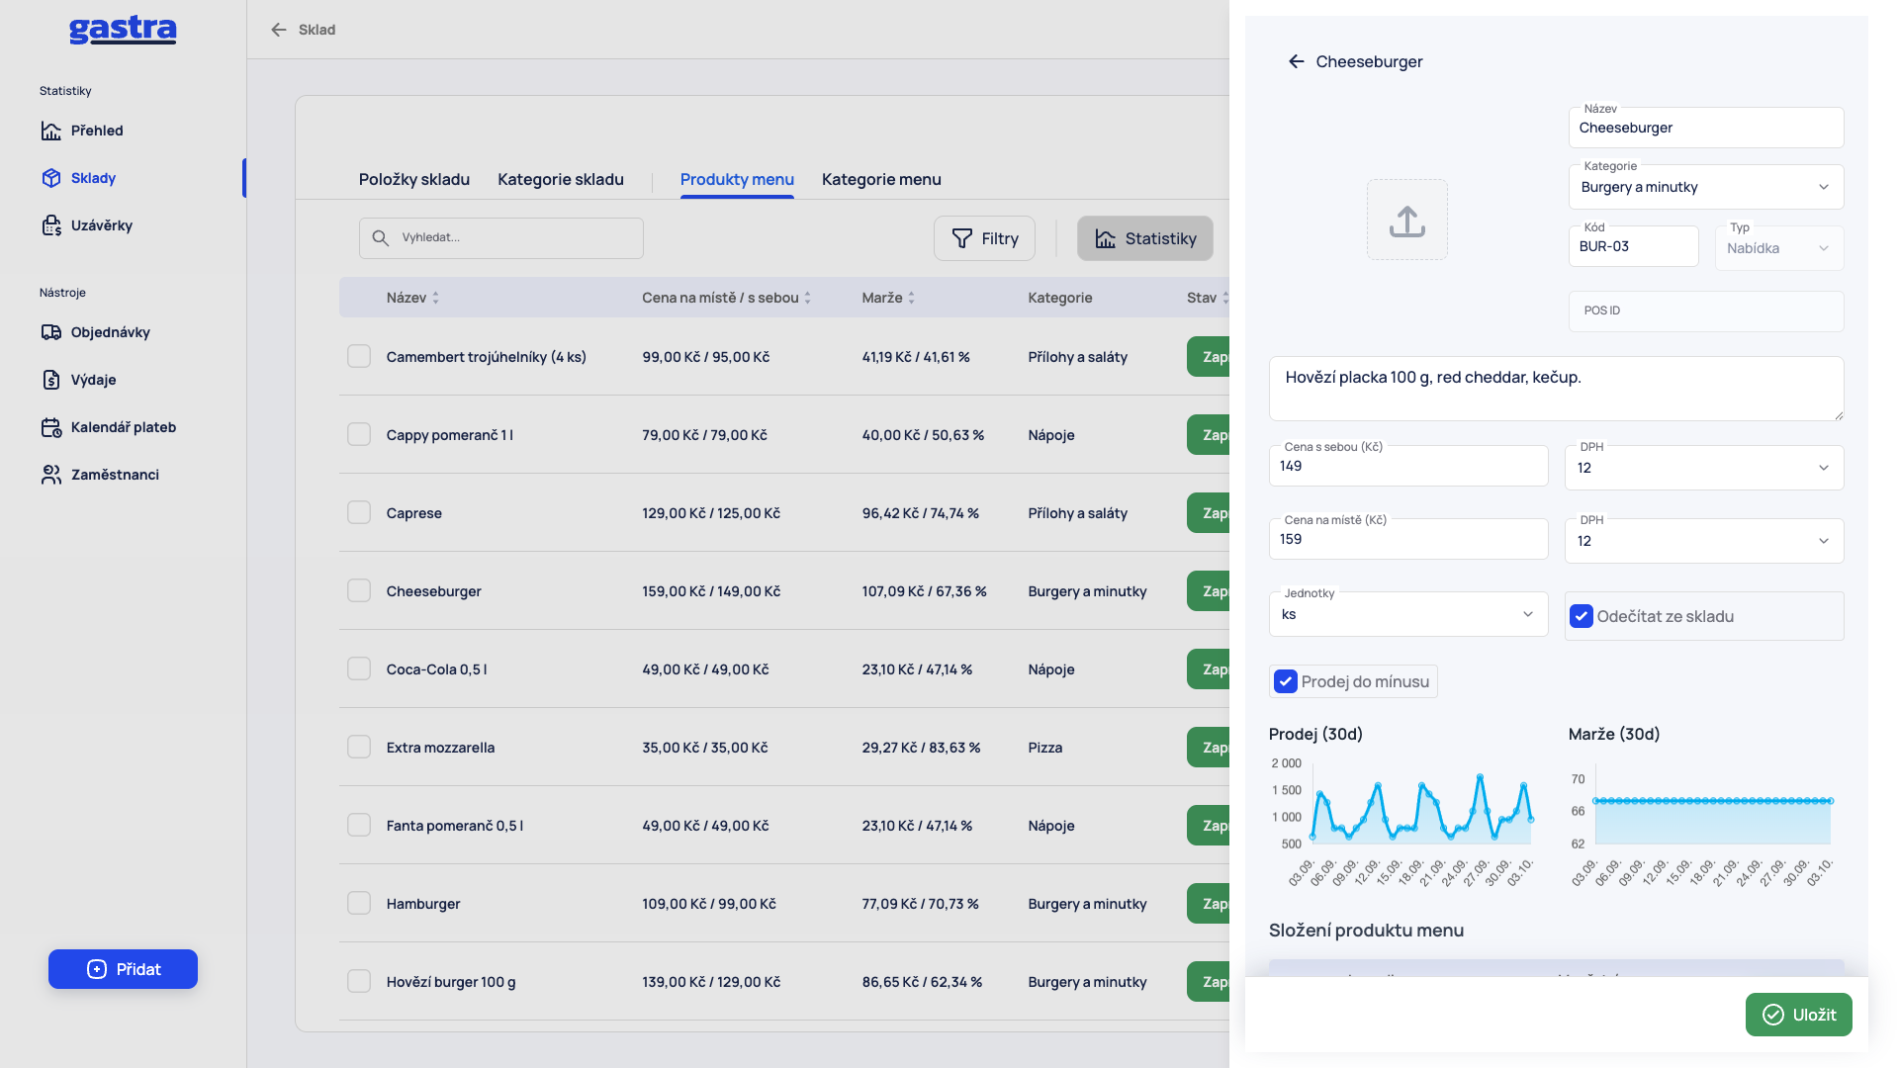Select Hamburger row checkbox

(x=359, y=903)
